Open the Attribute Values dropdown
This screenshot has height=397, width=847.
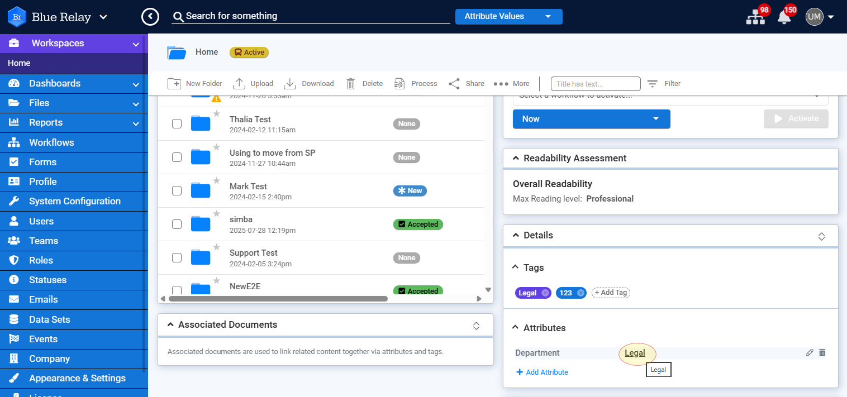pos(509,17)
